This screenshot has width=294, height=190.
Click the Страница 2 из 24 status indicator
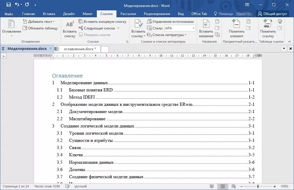coord(16,187)
